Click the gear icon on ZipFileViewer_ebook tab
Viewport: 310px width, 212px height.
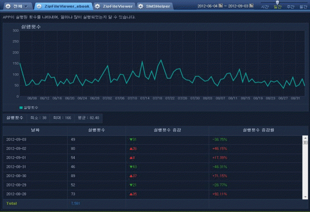click(39, 6)
